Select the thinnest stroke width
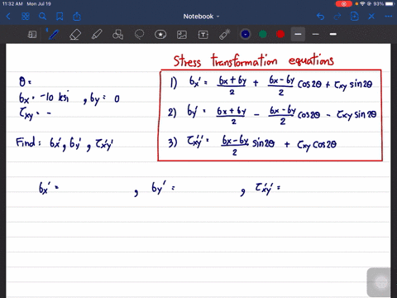The width and height of the screenshot is (397, 298). (x=316, y=34)
